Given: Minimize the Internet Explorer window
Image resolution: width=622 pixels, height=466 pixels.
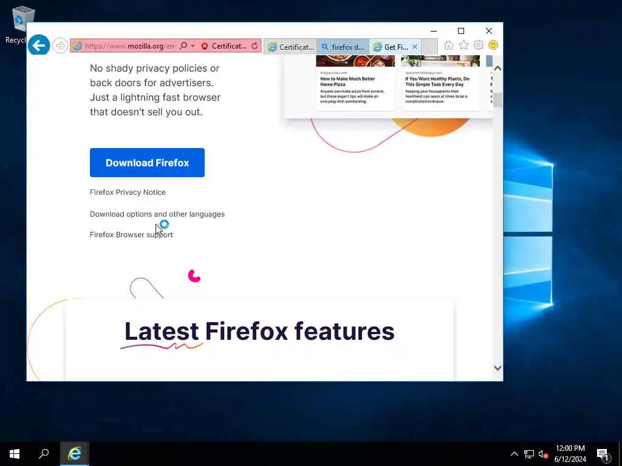Looking at the screenshot, I should (x=434, y=31).
